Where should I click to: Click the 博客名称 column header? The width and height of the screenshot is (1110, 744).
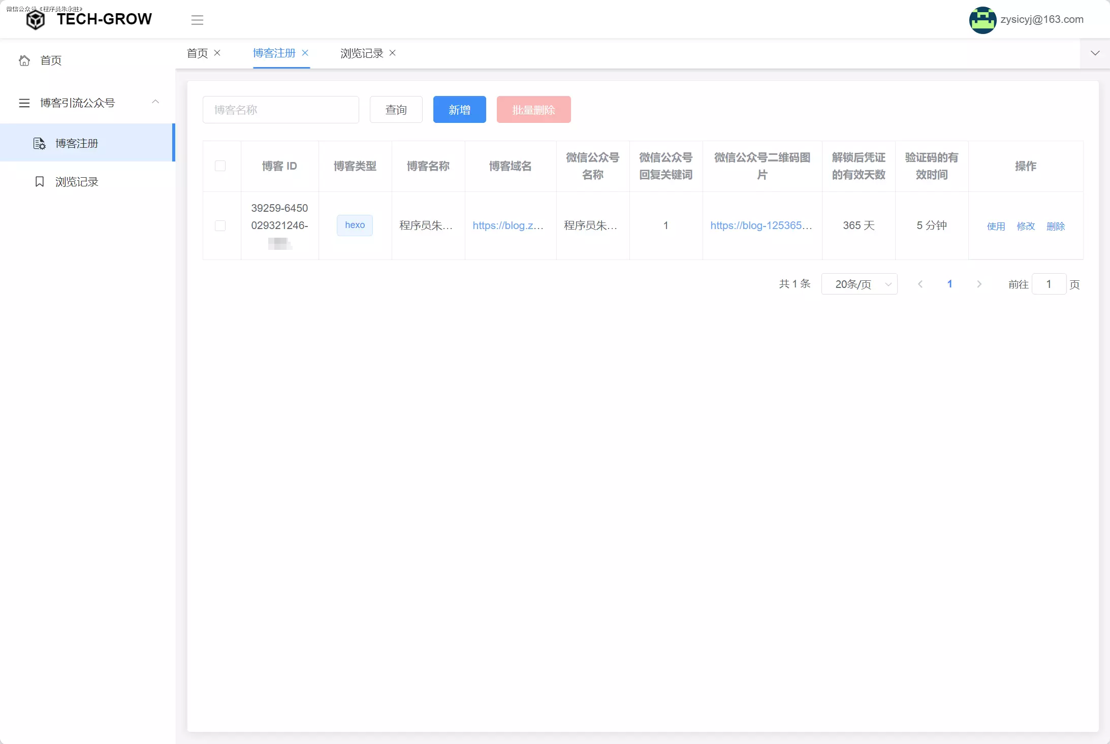428,166
